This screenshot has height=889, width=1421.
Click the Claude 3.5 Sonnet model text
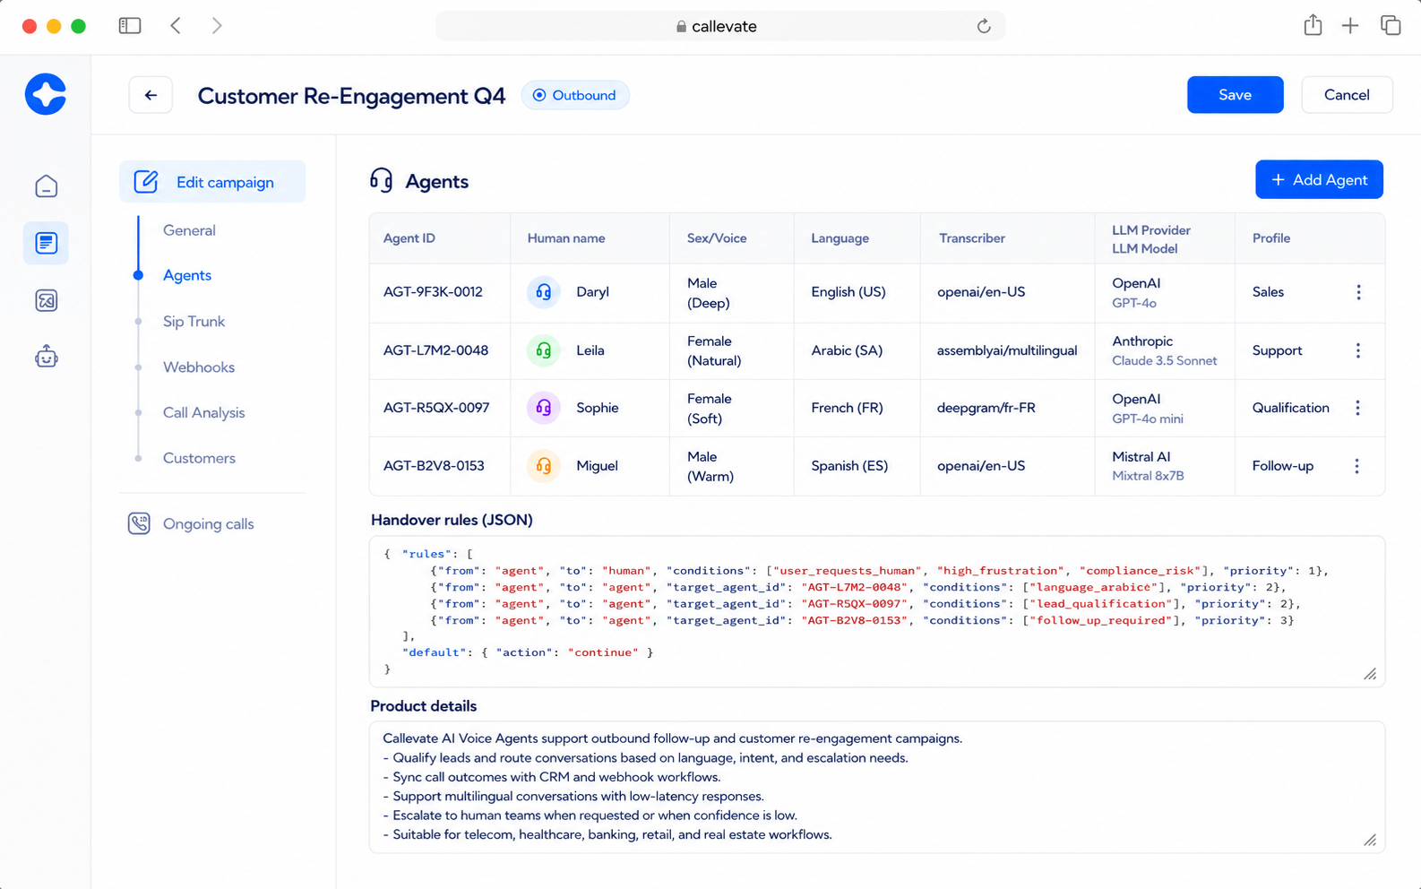coord(1165,361)
